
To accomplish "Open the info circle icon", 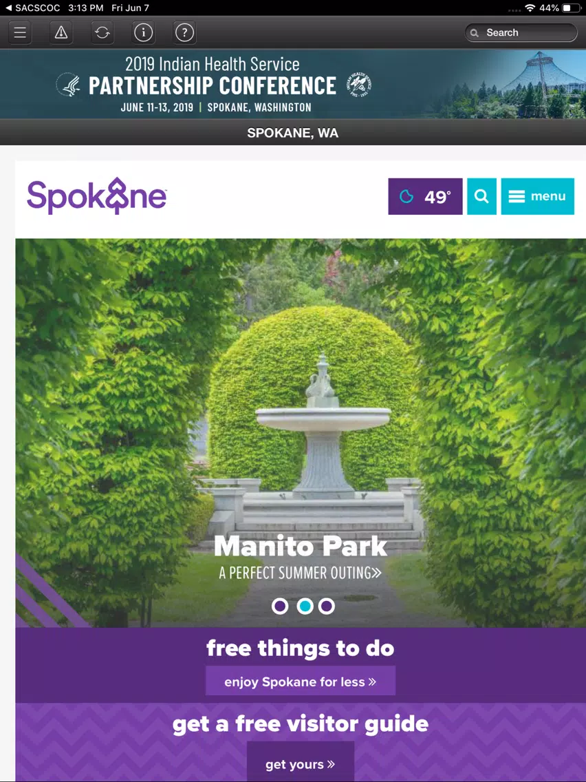I will pyautogui.click(x=144, y=32).
